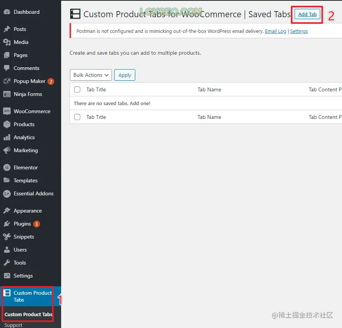
Task: Click the Analytics bar chart icon
Action: pyautogui.click(x=7, y=137)
